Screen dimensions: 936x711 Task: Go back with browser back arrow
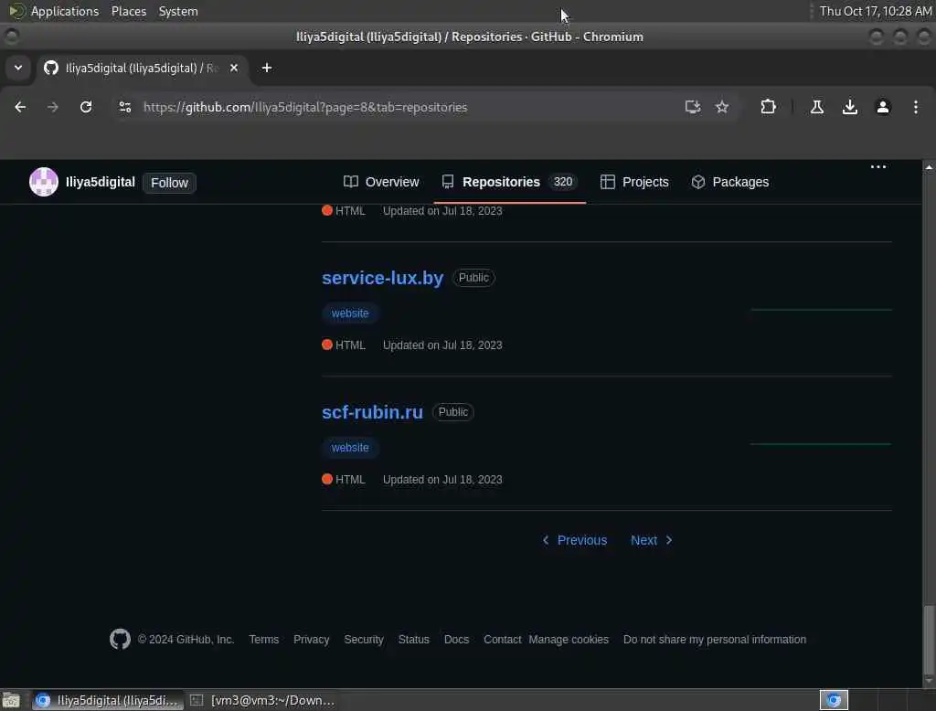20,107
